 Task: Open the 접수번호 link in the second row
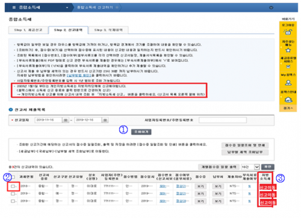[x=163, y=193]
